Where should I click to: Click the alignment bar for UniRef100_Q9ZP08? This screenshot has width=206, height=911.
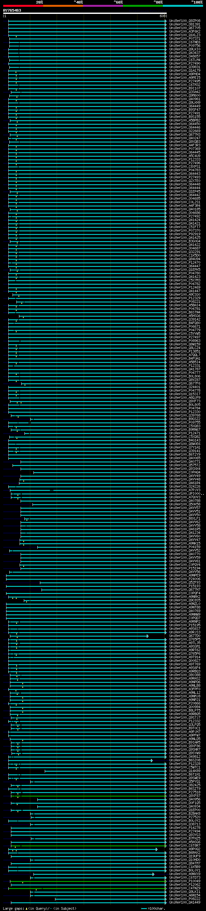click(87, 21)
